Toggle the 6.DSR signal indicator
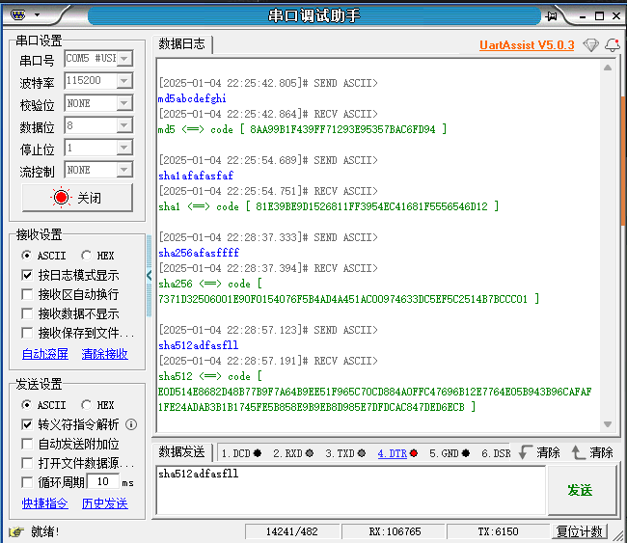The width and height of the screenshot is (627, 543). pos(496,453)
